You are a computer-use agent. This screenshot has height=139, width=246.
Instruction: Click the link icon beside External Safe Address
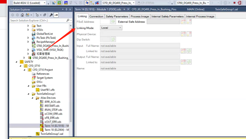(x=183, y=22)
